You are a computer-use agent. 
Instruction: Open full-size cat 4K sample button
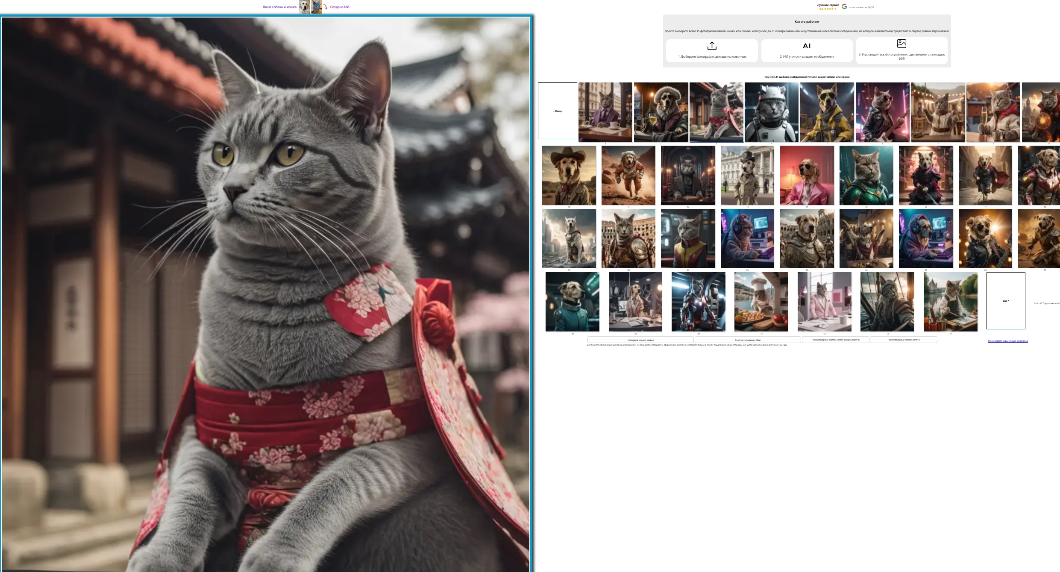click(904, 340)
